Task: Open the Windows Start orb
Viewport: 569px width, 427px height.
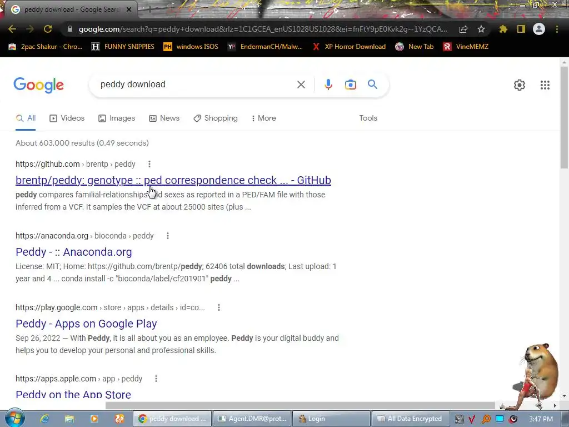Action: pyautogui.click(x=14, y=418)
